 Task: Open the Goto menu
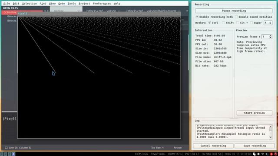click(62, 3)
